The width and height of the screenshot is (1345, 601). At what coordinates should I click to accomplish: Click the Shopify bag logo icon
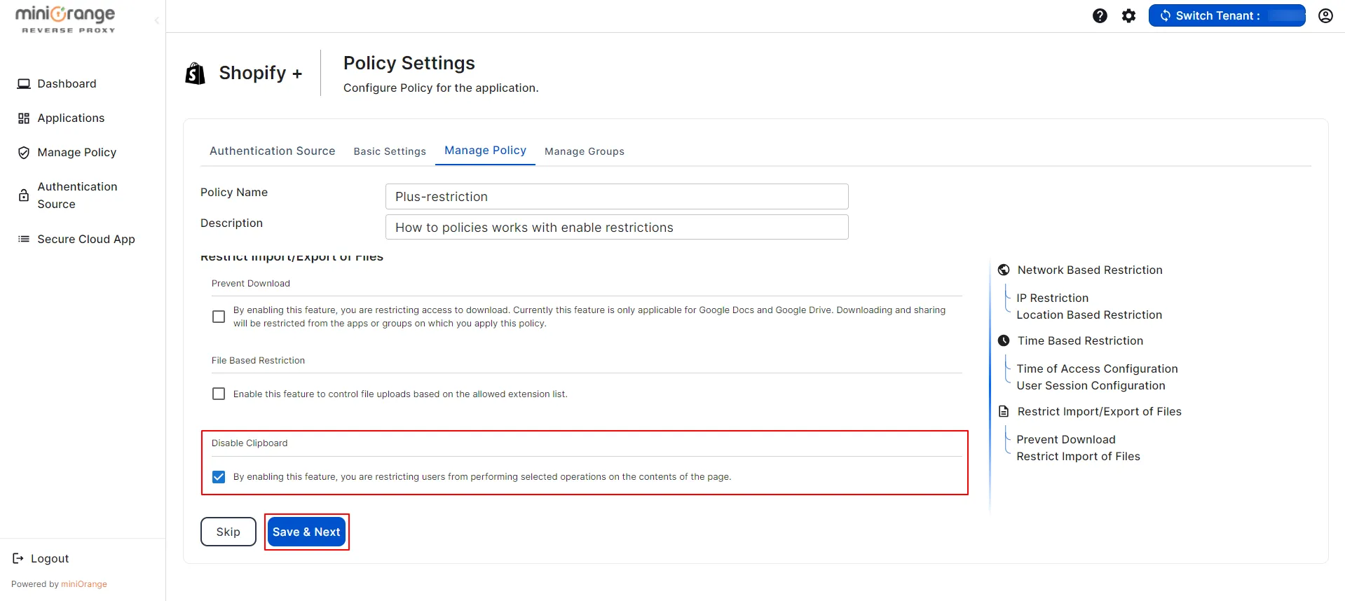pos(196,73)
